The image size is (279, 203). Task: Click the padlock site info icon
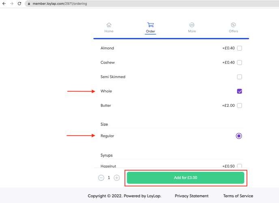29,4
